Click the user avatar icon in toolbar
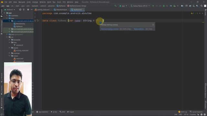This screenshot has width=207, height=116. pyautogui.click(x=205, y=6)
